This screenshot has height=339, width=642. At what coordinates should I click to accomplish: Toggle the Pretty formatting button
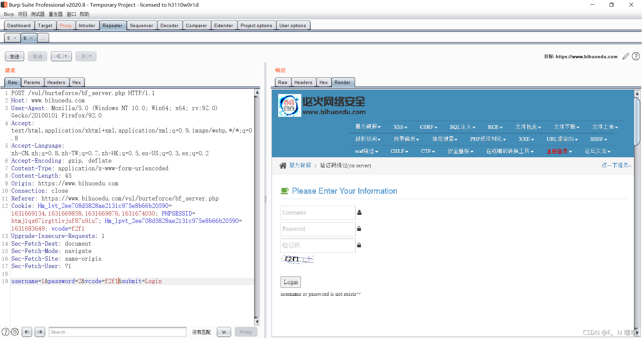tap(246, 332)
